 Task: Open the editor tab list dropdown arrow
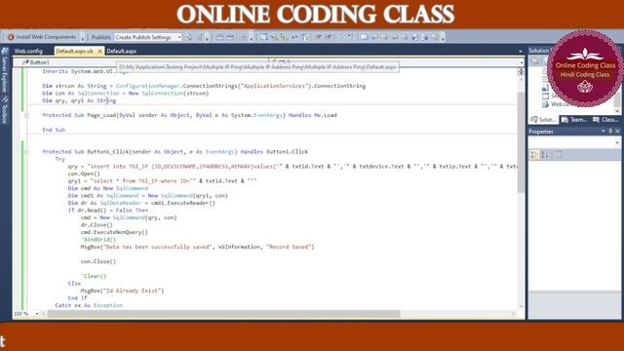[520, 52]
